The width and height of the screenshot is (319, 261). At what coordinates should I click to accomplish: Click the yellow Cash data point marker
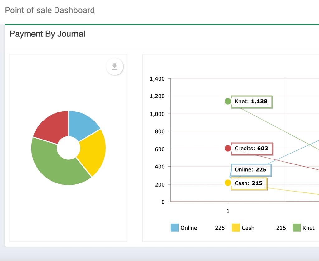228,183
